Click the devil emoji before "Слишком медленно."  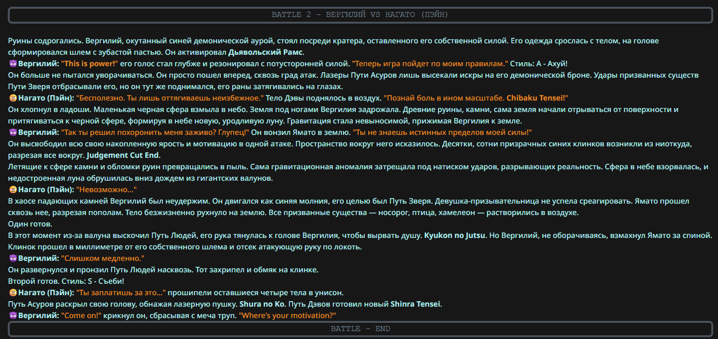pos(12,258)
